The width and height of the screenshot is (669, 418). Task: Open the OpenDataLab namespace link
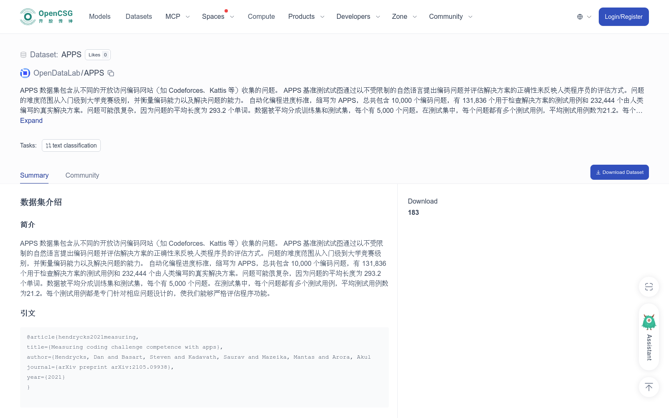pos(57,73)
